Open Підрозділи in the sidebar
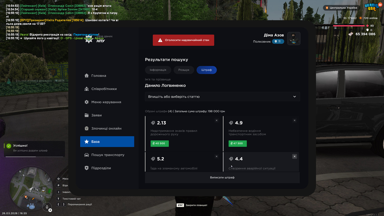Screen dimensions: 384x216 coord(107,168)
